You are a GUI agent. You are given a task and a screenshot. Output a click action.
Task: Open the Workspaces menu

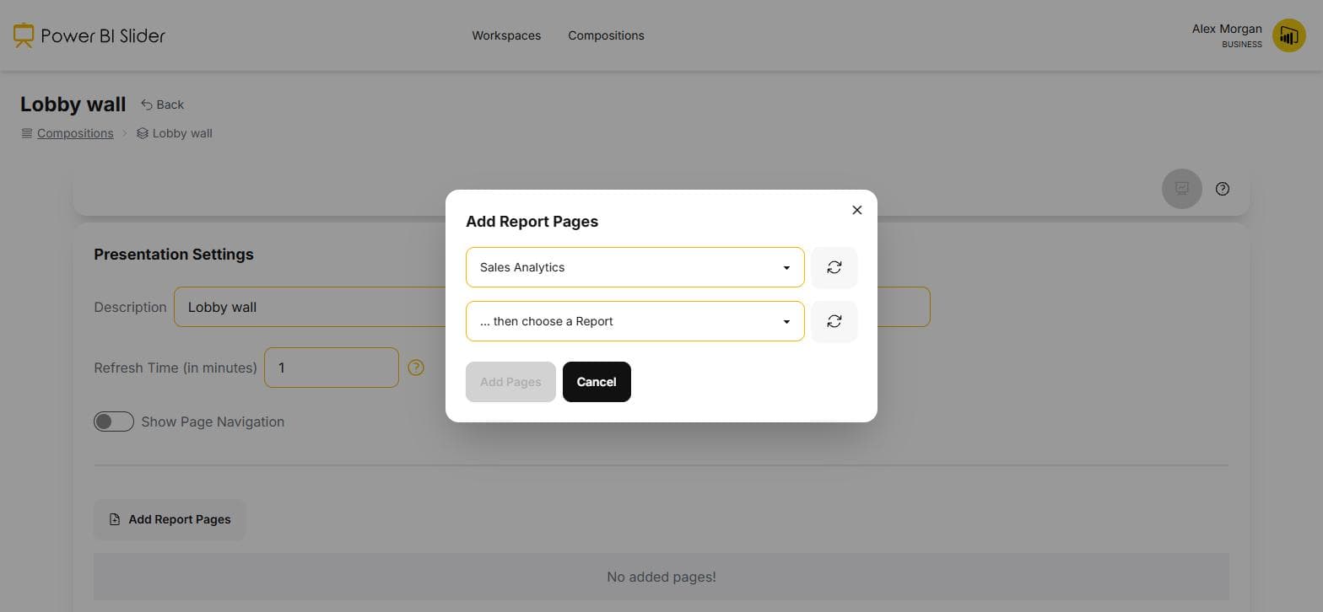pyautogui.click(x=506, y=35)
